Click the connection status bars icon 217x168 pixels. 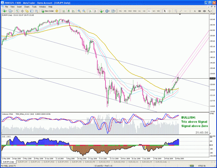click(192, 166)
